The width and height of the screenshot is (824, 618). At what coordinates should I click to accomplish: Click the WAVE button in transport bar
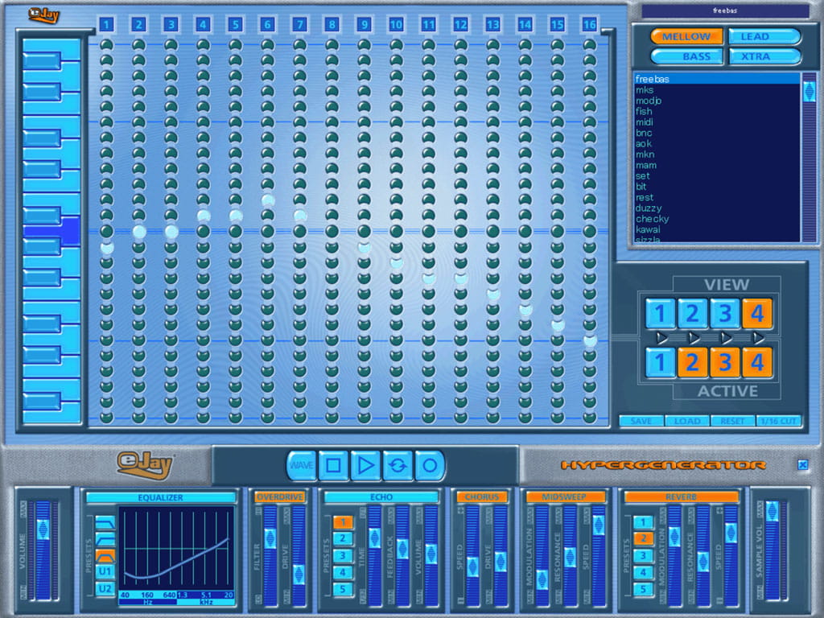coord(301,465)
